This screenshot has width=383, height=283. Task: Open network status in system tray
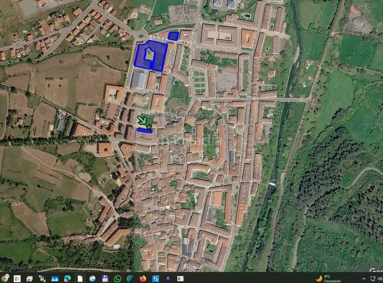coord(373,278)
